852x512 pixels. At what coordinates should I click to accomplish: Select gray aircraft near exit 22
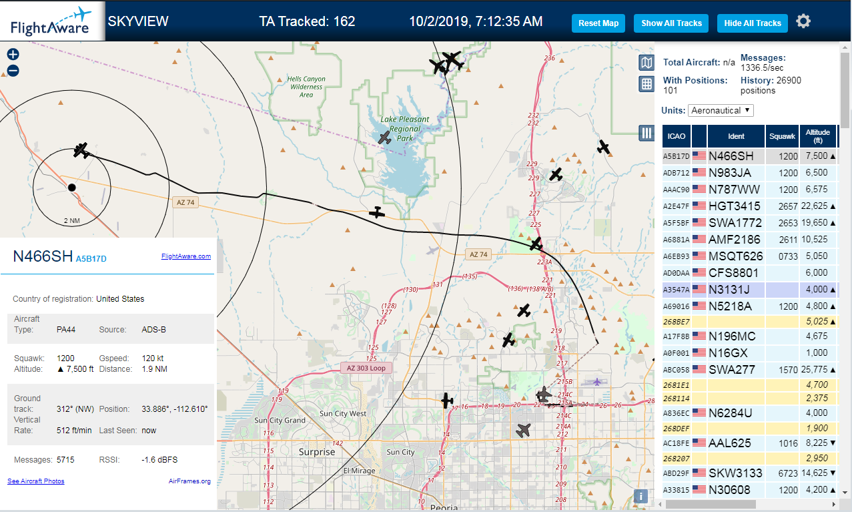(x=544, y=394)
